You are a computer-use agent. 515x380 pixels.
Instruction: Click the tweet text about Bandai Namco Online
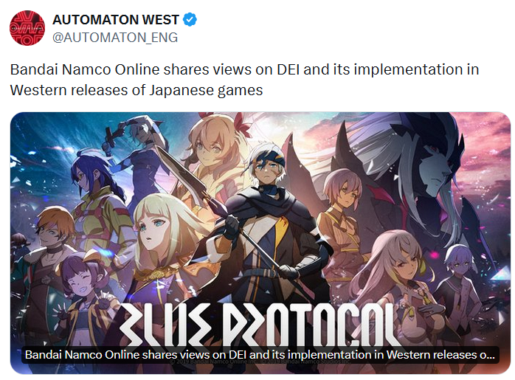244,80
